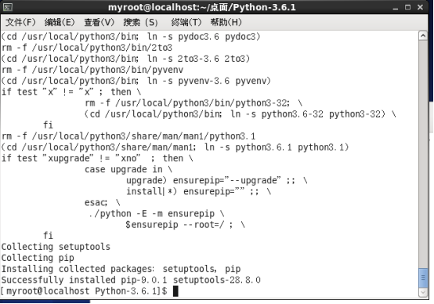Click the shell prompt cursor line
The height and width of the screenshot is (304, 434).
pyautogui.click(x=89, y=291)
